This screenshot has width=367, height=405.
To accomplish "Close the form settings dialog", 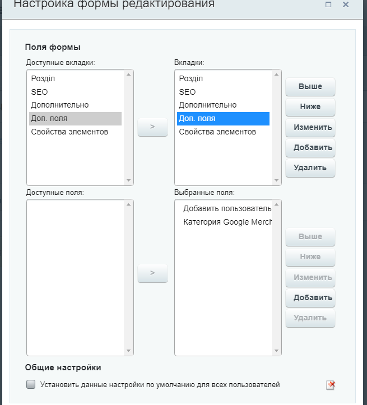I will [346, 4].
